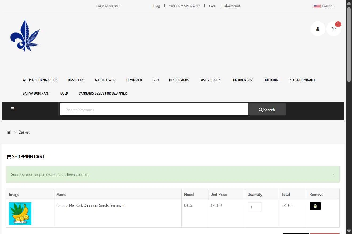The height and width of the screenshot is (234, 352).
Task: Remove Banana Mix Pack with trash icon
Action: [x=315, y=206]
